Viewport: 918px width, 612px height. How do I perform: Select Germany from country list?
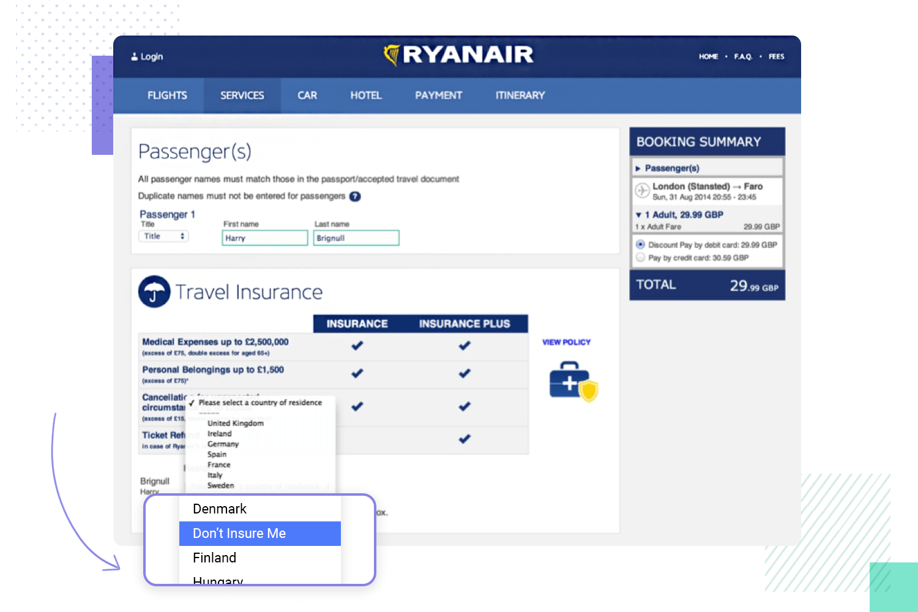tap(223, 444)
